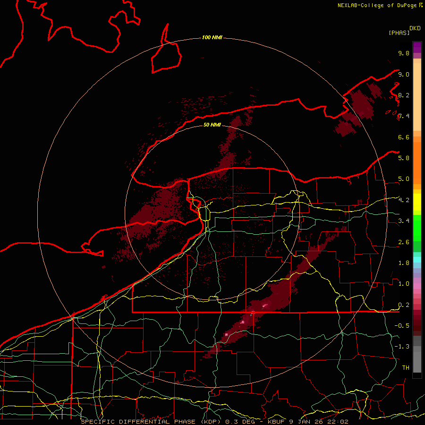The image size is (425, 425).
Task: Click the 0.2 value on the color scale
Action: point(404,305)
